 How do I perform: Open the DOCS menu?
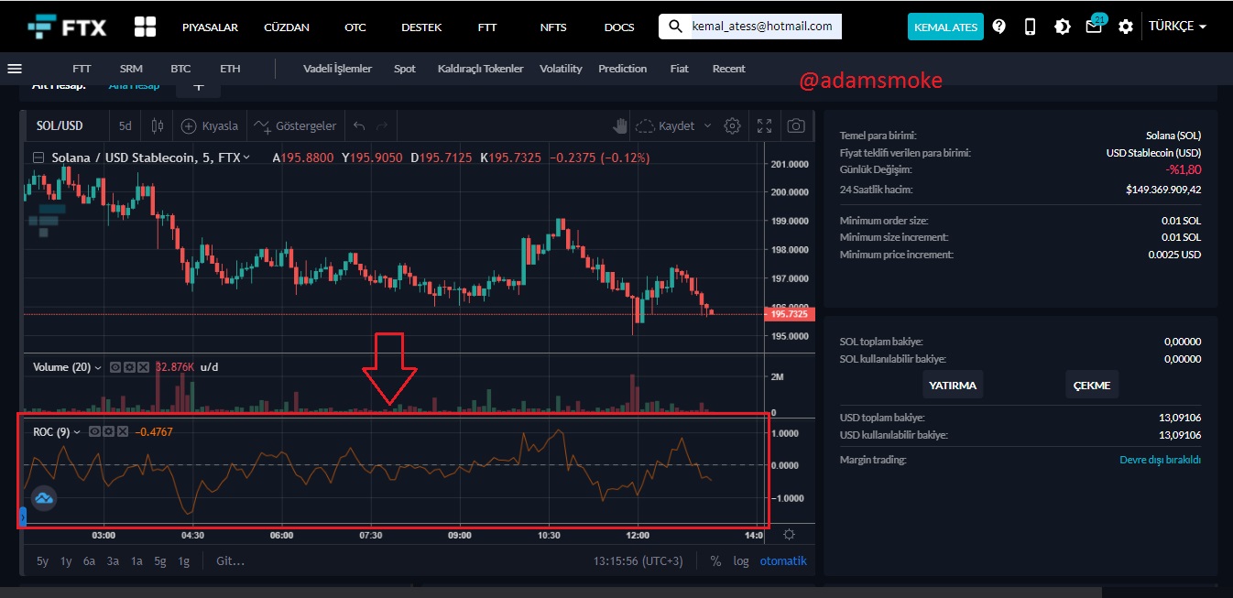pos(619,27)
